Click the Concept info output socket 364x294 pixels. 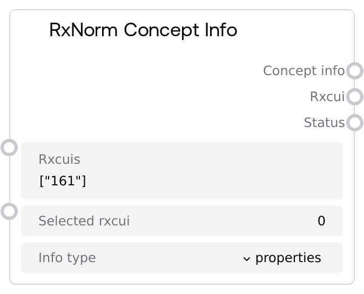[x=354, y=71]
